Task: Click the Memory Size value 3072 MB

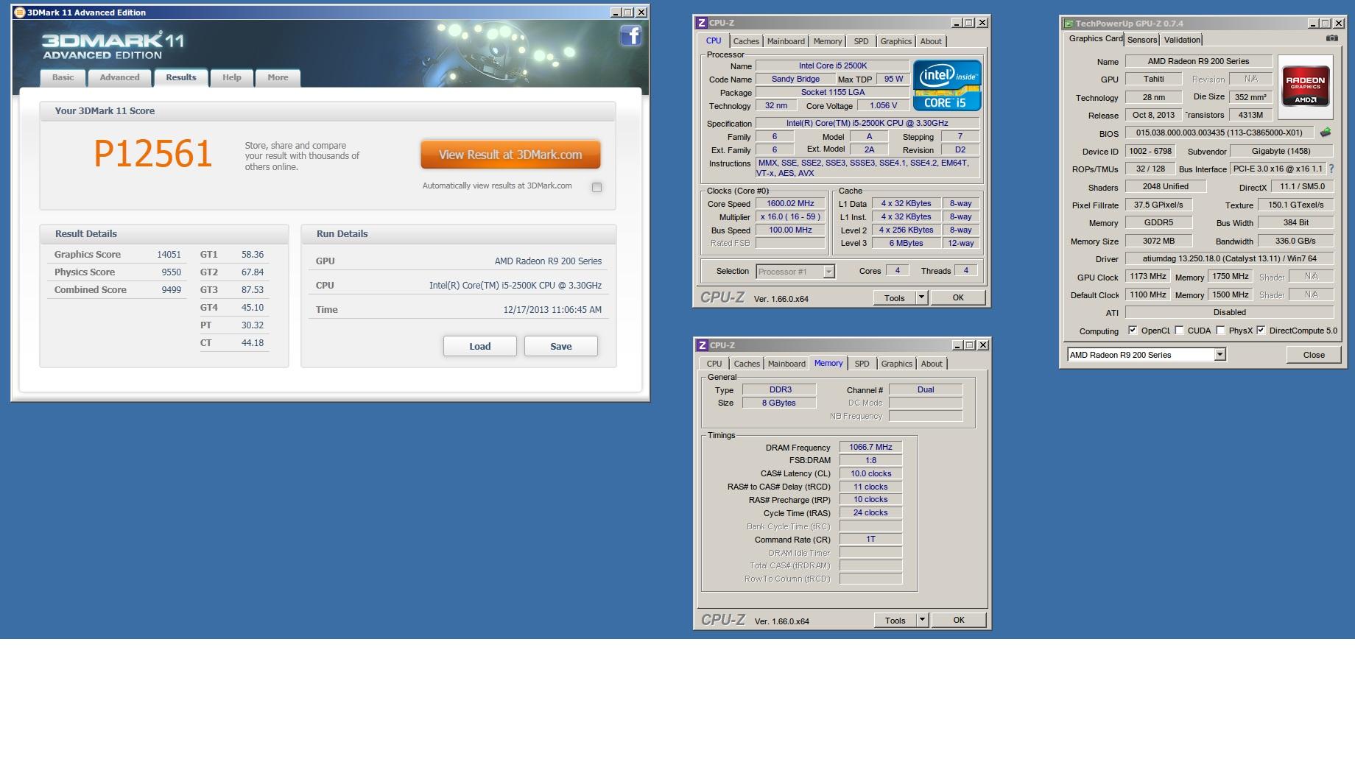Action: pyautogui.click(x=1158, y=241)
